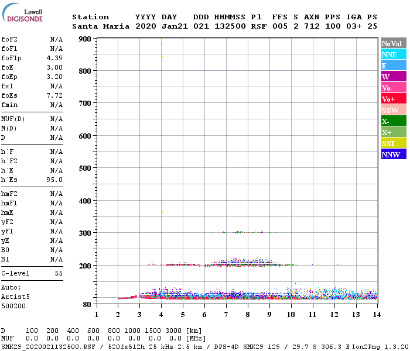Click the DPS-4D instrument text
This screenshot has width=410, height=351.
pos(226,346)
